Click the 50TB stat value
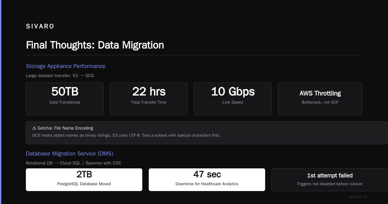This screenshot has width=388, height=204. click(x=65, y=92)
